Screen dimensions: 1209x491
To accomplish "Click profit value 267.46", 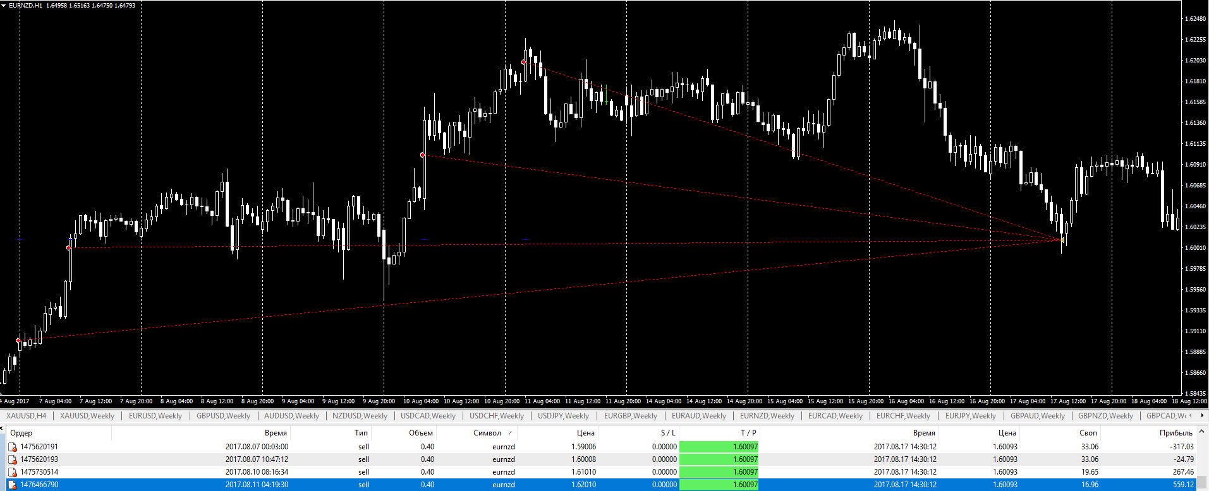I will click(x=1184, y=472).
